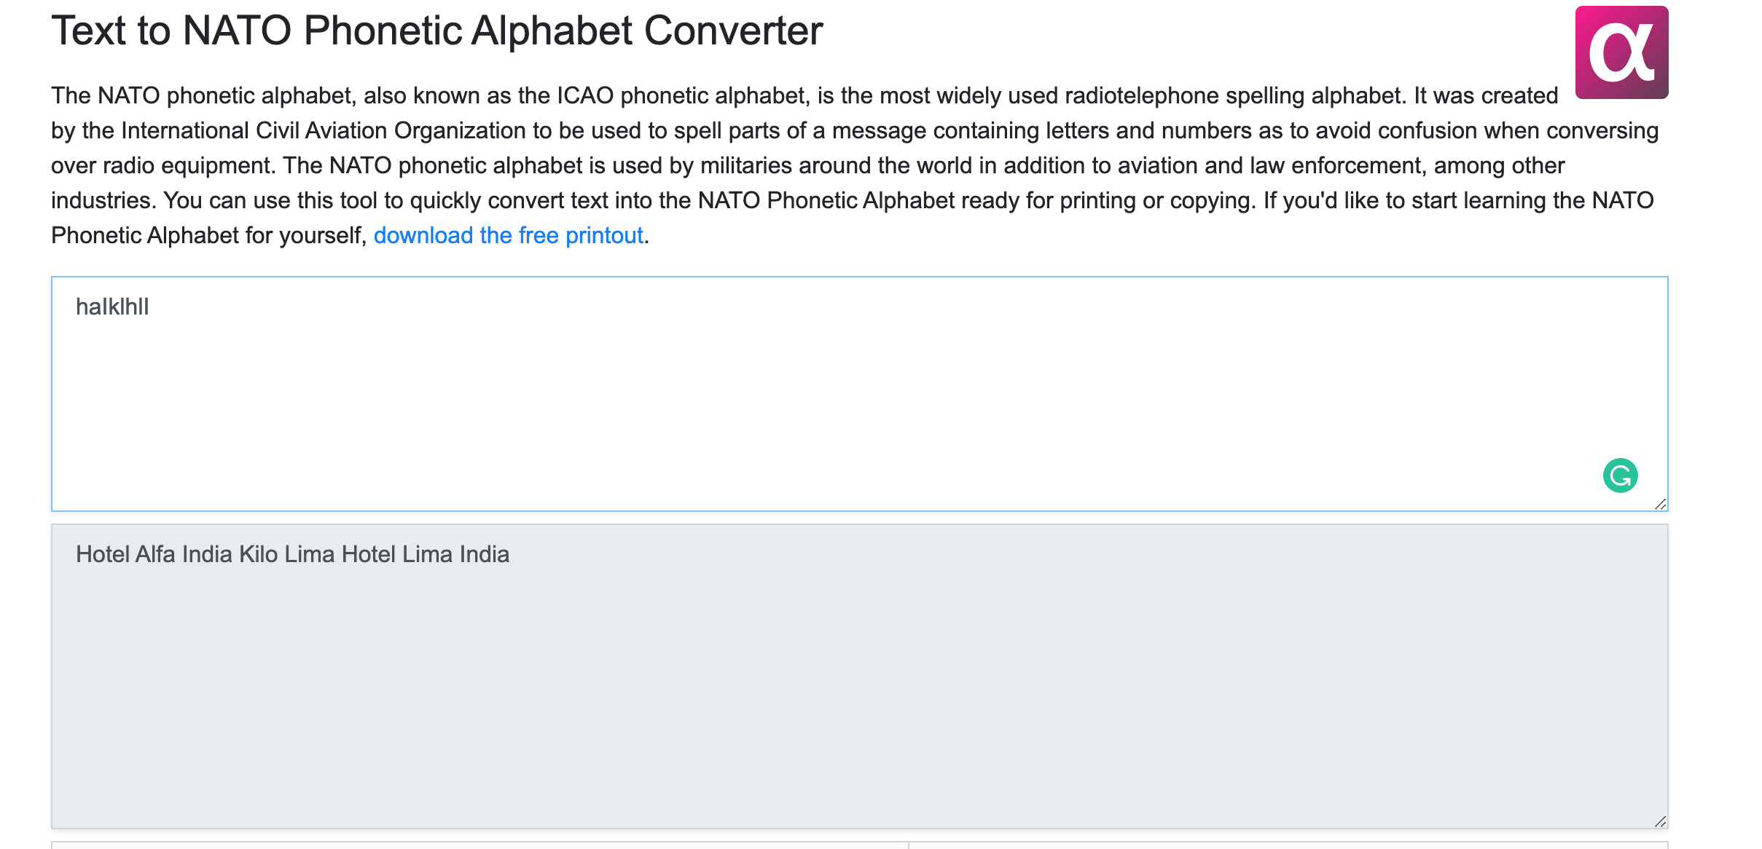Image resolution: width=1762 pixels, height=849 pixels.
Task: Click the first word Hotel in the output
Action: tap(103, 554)
